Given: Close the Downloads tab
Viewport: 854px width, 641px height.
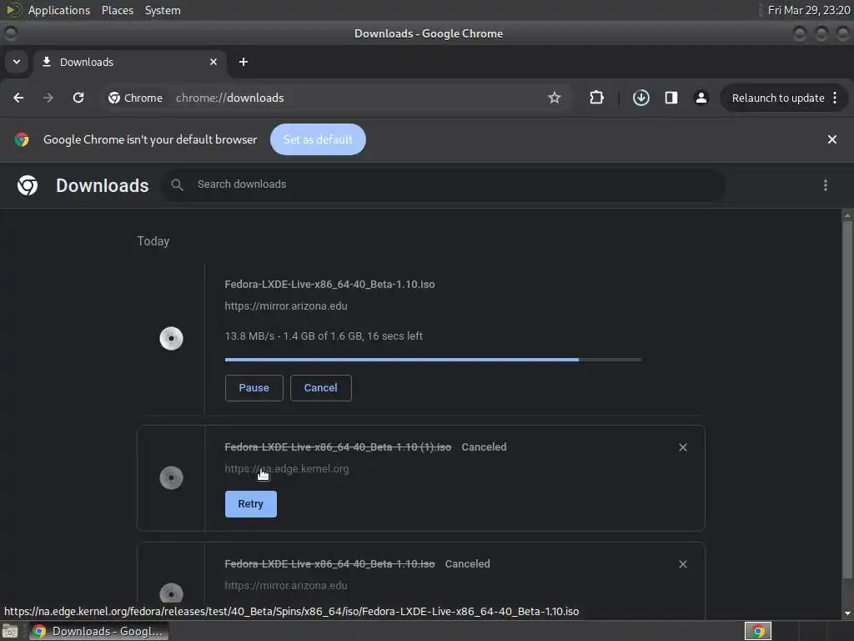Looking at the screenshot, I should pos(213,62).
